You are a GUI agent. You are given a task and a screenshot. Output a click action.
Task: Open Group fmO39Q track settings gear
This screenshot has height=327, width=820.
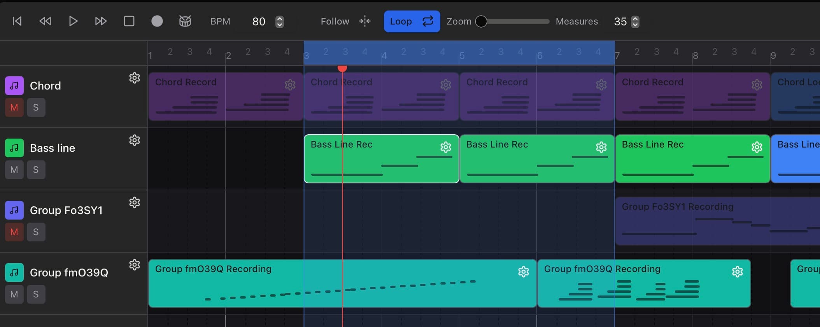(135, 265)
